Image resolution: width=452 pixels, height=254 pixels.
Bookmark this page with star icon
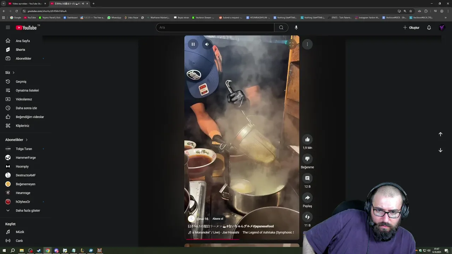point(411,11)
